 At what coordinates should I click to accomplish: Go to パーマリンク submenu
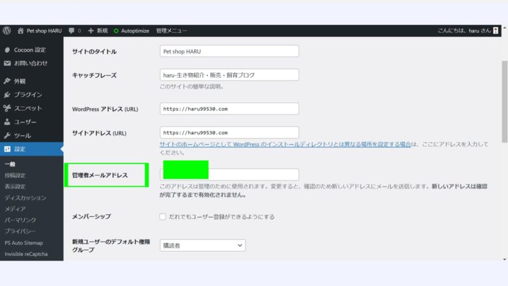point(20,220)
